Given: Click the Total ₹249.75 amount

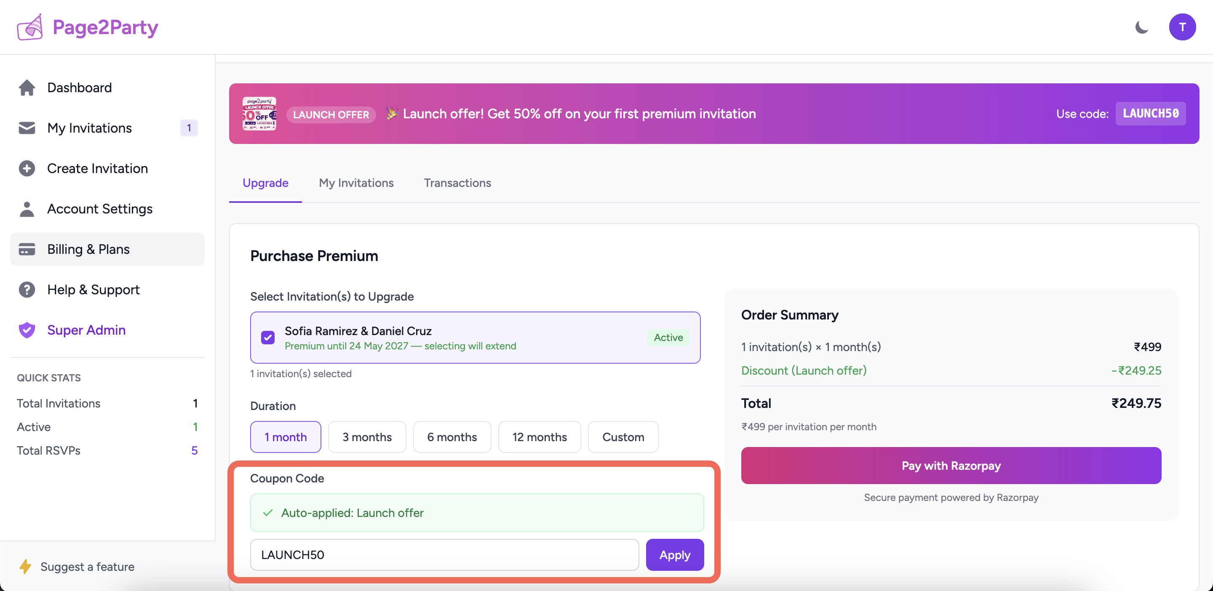Looking at the screenshot, I should [1136, 404].
